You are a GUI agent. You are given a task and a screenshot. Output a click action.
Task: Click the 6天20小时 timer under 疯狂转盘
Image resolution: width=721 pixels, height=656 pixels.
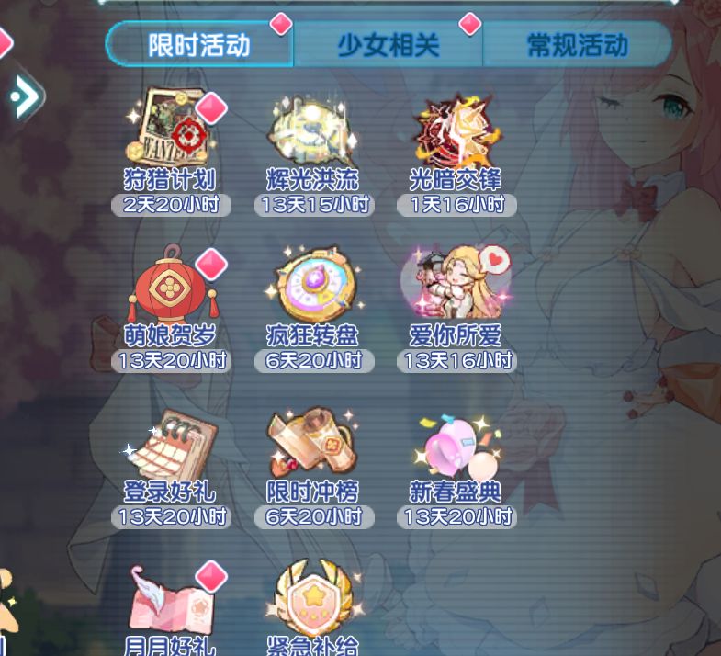point(314,361)
